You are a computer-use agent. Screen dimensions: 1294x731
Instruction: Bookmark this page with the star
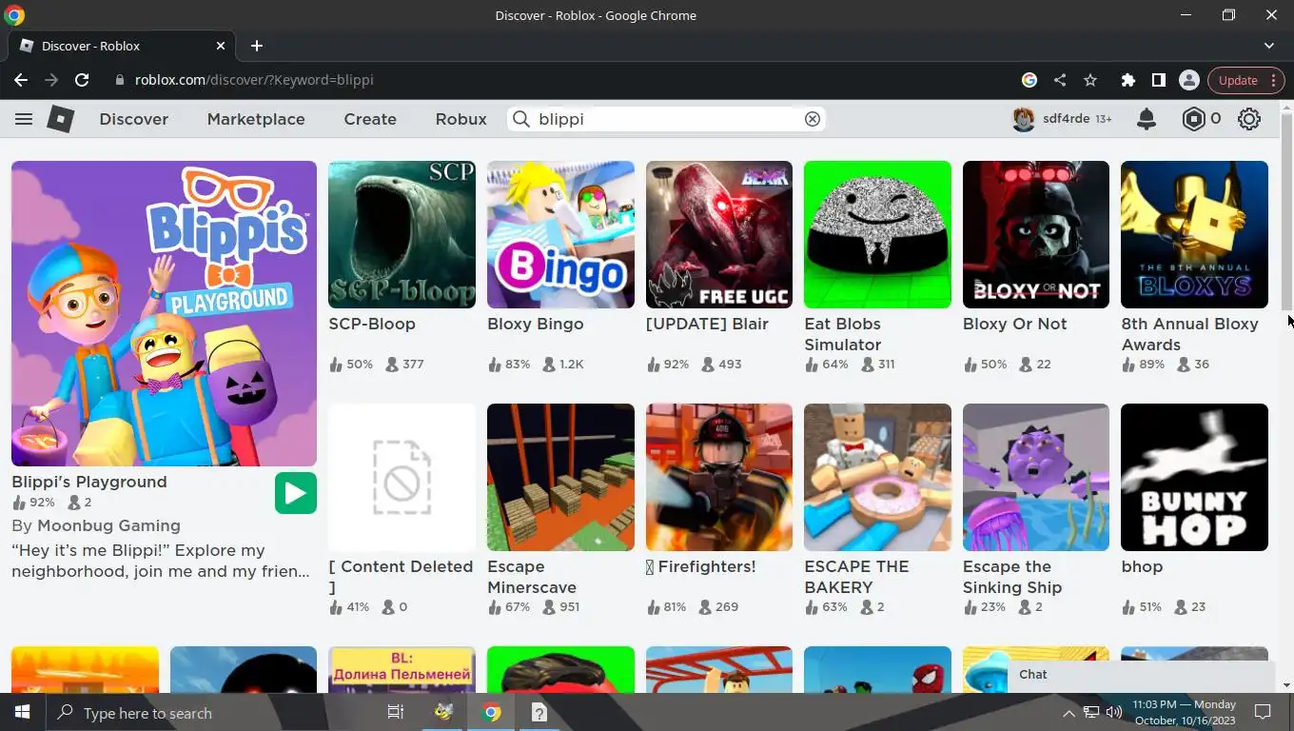coord(1090,80)
